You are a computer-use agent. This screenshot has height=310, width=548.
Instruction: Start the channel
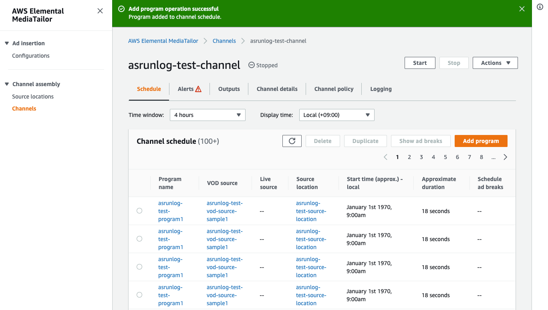[x=420, y=63]
